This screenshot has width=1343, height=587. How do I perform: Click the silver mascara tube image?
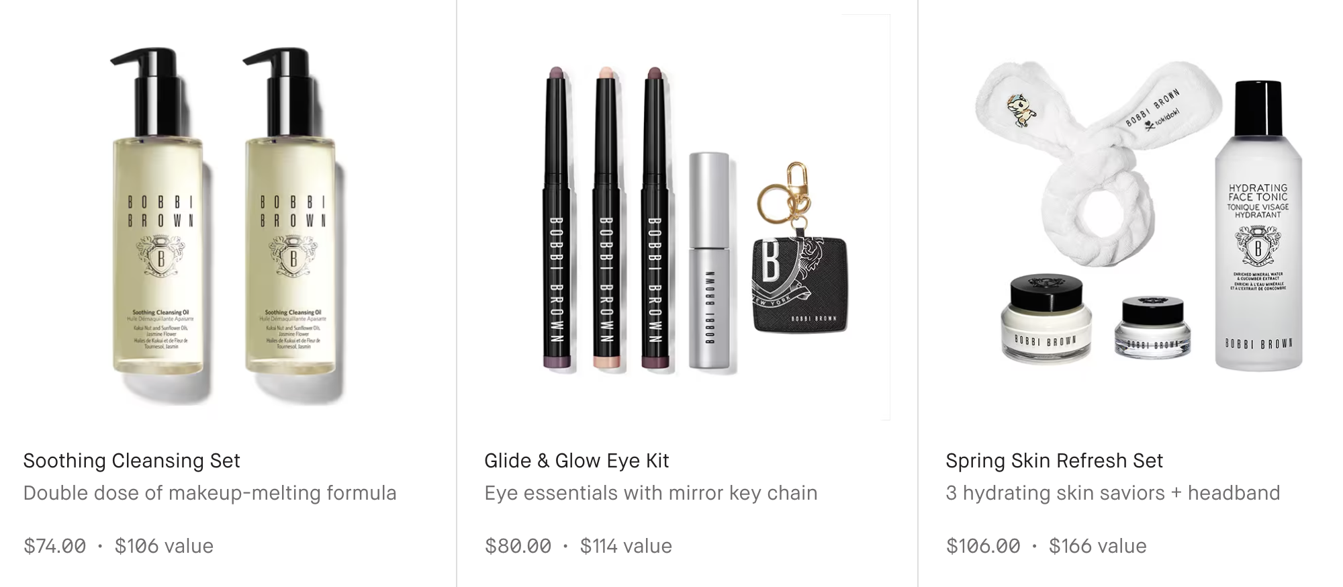click(x=709, y=261)
